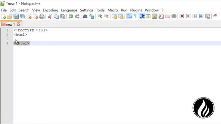Open the ? help menu
The image size is (221, 124).
click(162, 10)
